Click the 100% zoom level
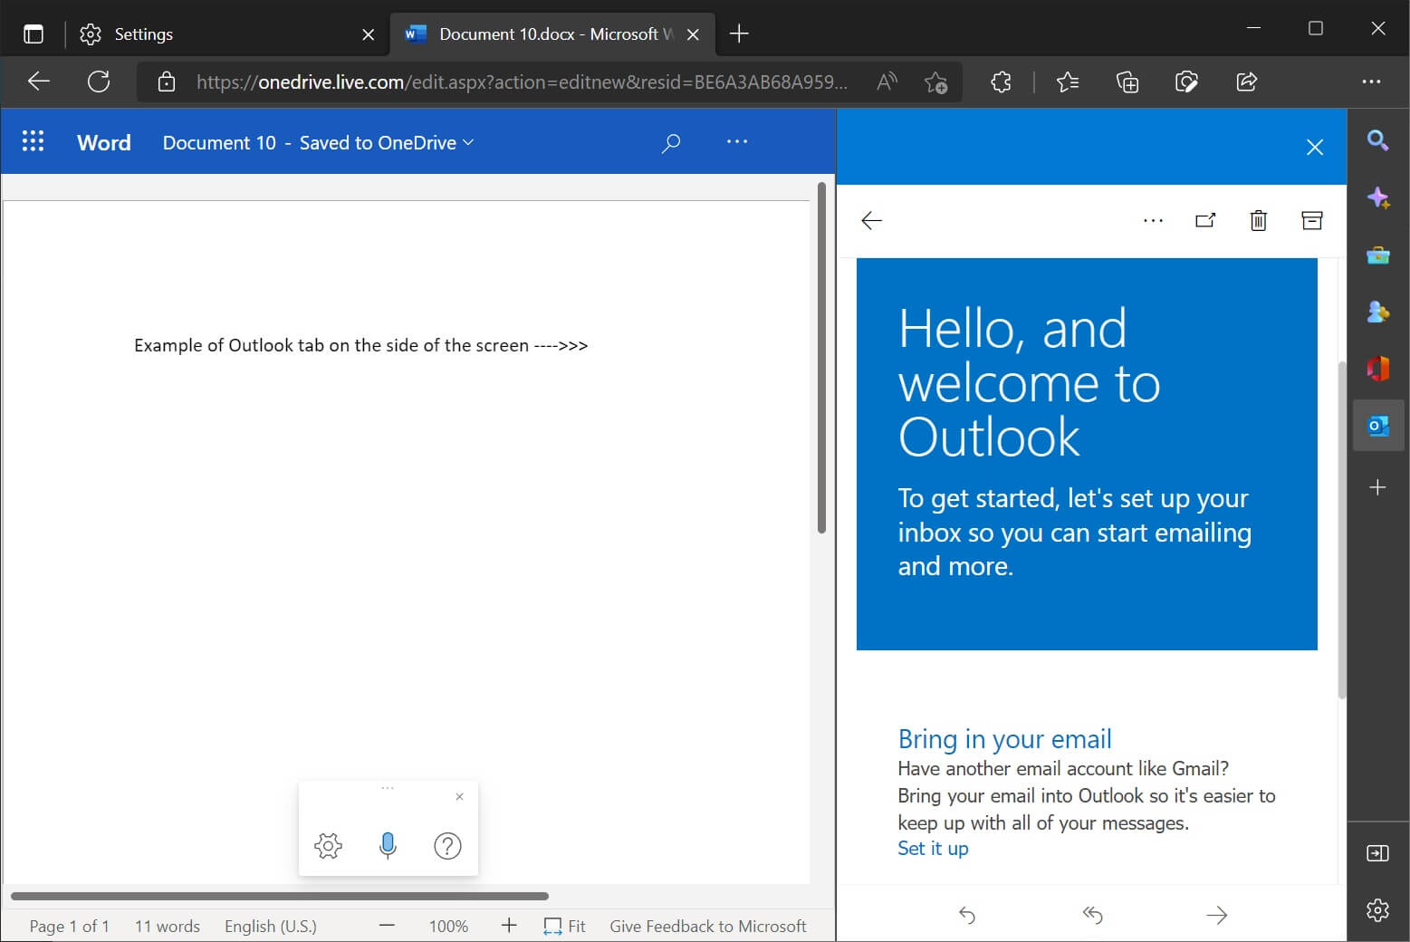The height and width of the screenshot is (942, 1410). click(448, 926)
